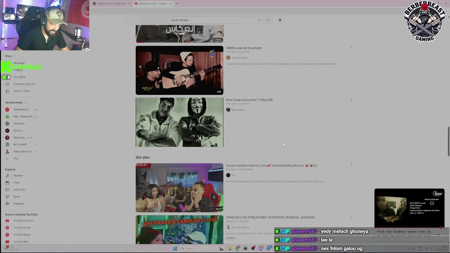
Task: Click the Voir plus heading
Action: [x=142, y=157]
